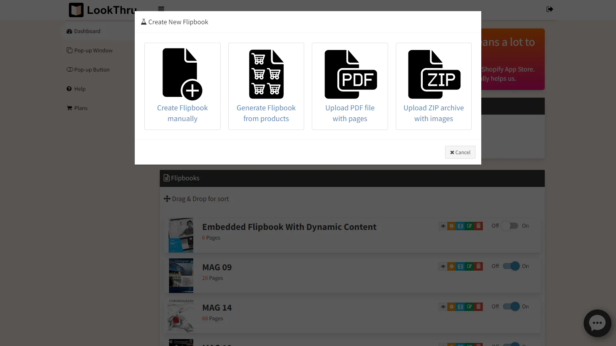
Task: Open Help in the sidebar
Action: pyautogui.click(x=76, y=89)
